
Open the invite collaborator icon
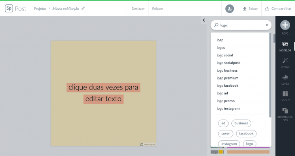click(229, 9)
